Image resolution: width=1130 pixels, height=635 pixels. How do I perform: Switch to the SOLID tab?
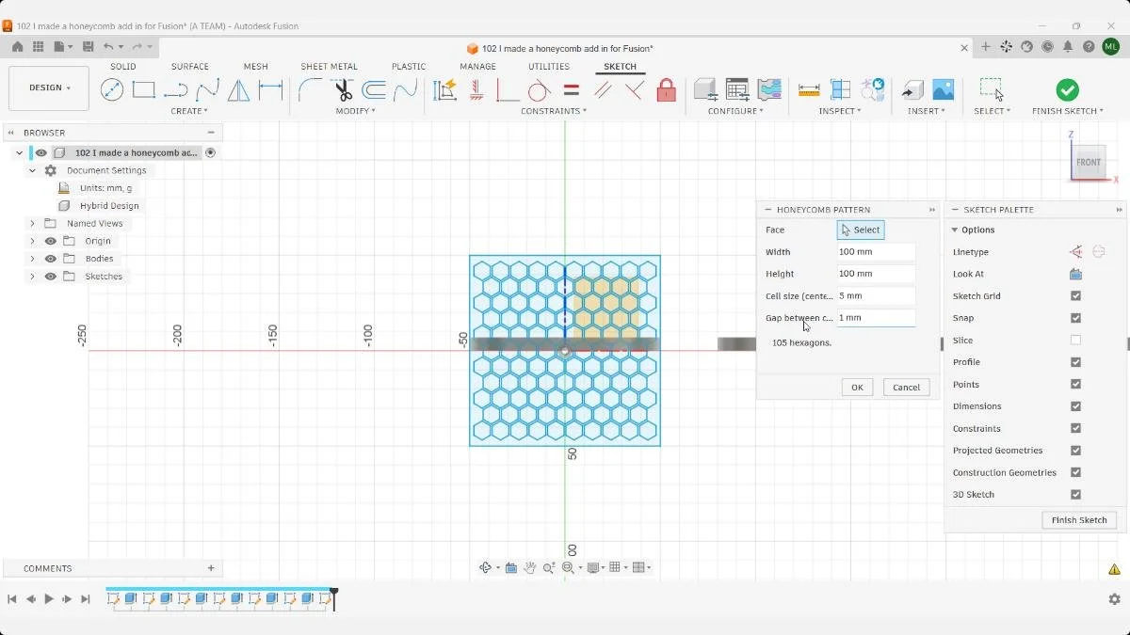coord(123,67)
